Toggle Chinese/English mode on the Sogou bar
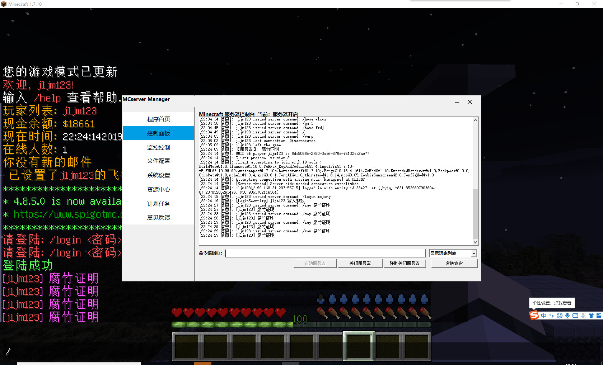The height and width of the screenshot is (365, 603). (x=544, y=316)
